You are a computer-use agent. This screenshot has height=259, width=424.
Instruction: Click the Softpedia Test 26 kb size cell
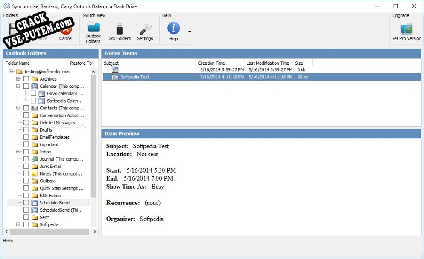302,77
